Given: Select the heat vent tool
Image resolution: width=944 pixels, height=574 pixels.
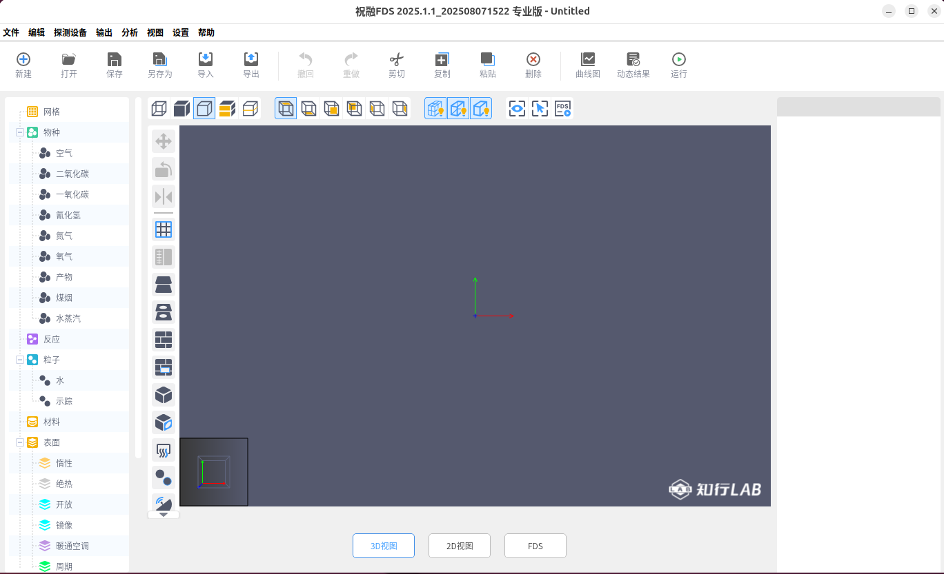Looking at the screenshot, I should (x=164, y=450).
